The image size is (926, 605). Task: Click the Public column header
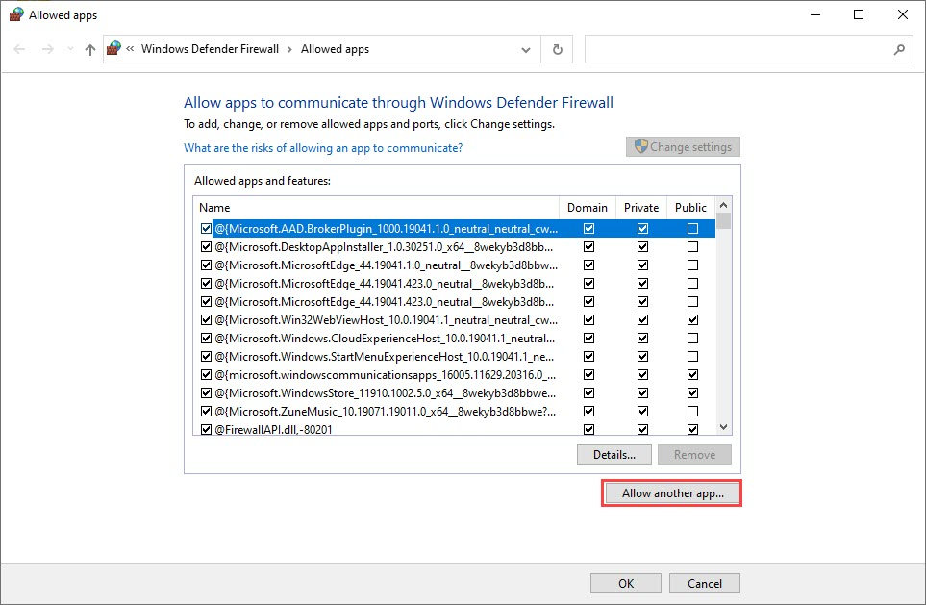tap(690, 208)
